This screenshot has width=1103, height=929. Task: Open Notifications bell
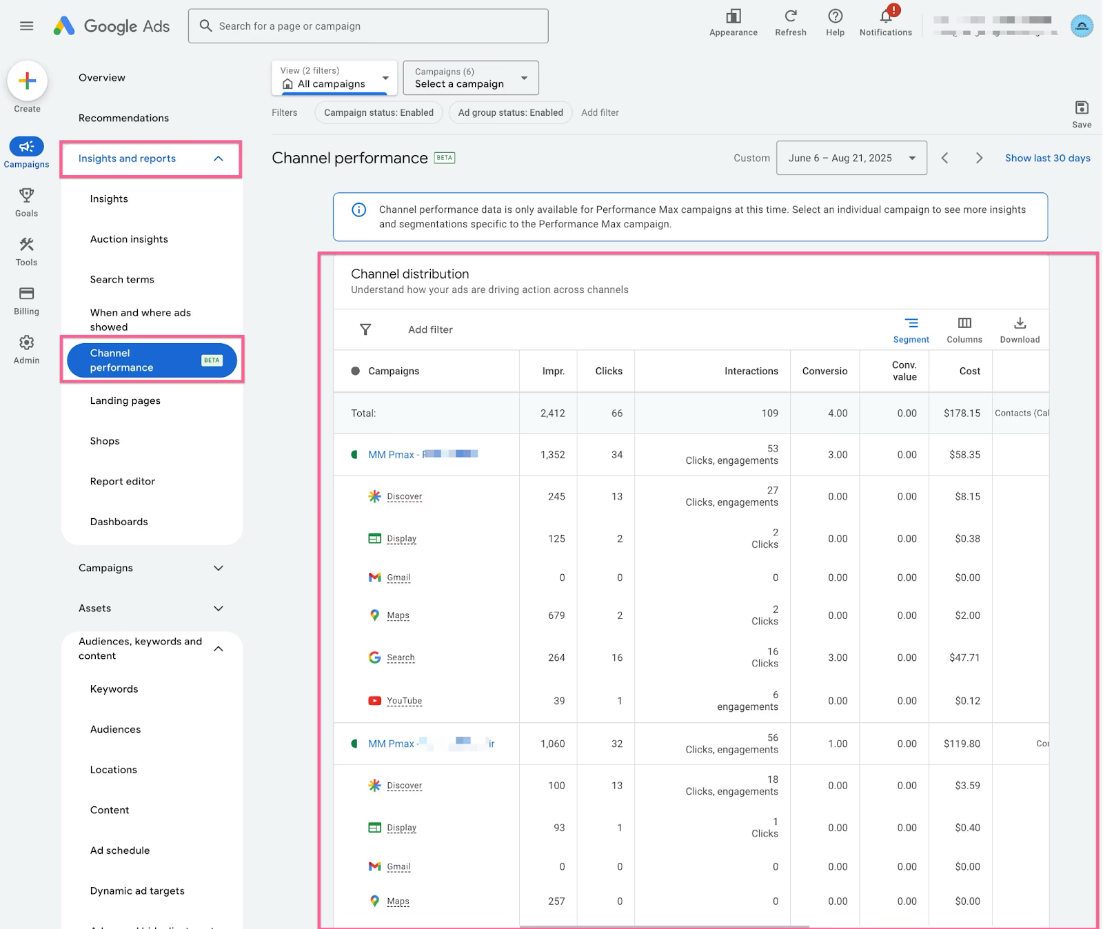coord(886,22)
